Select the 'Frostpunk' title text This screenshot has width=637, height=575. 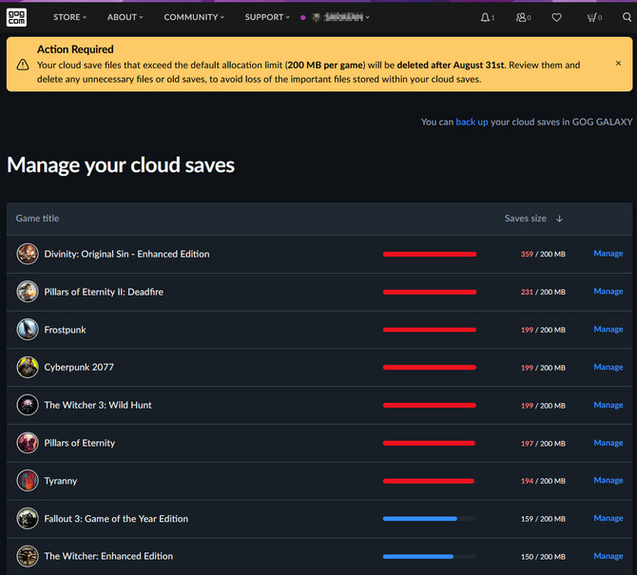point(65,330)
